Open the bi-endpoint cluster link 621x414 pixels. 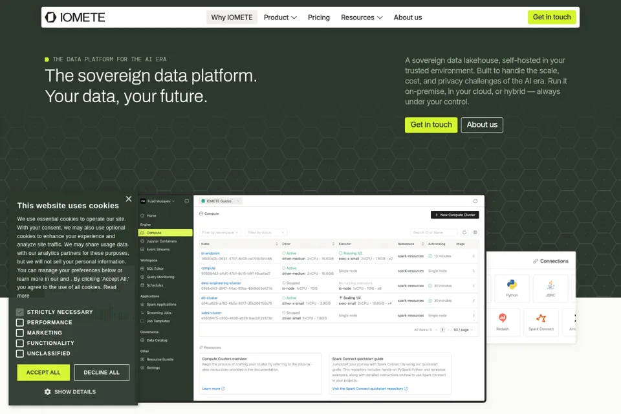tap(210, 253)
